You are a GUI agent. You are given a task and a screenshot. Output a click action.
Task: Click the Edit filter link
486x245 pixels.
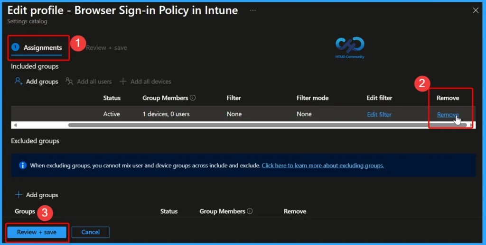[379, 115]
